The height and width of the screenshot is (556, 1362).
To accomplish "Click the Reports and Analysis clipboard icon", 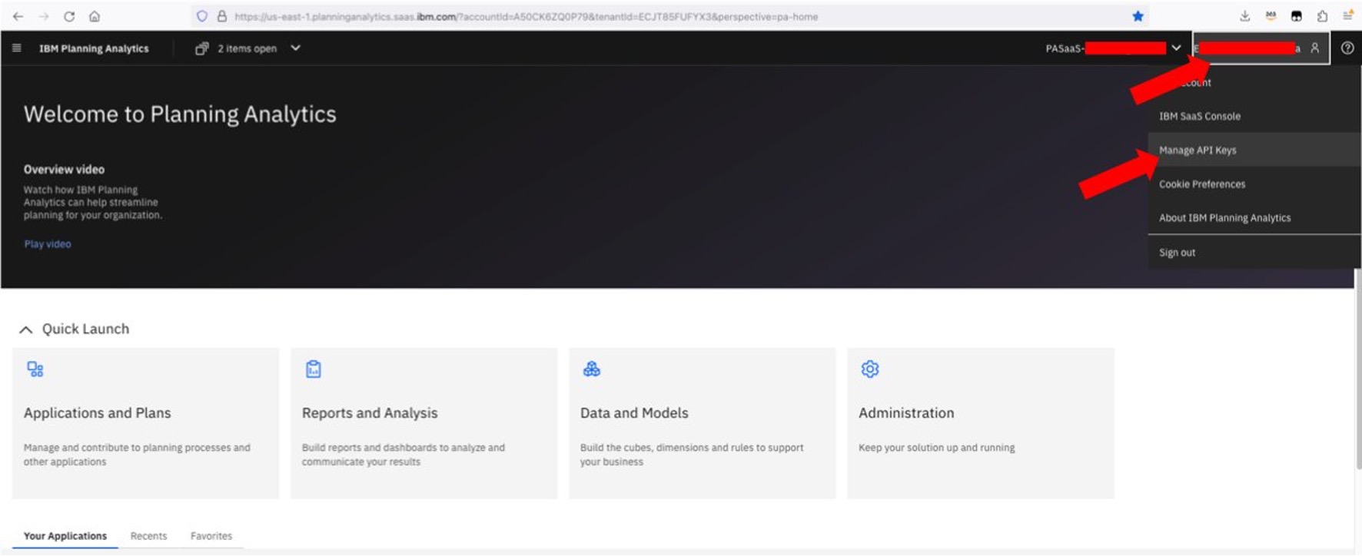I will (314, 369).
